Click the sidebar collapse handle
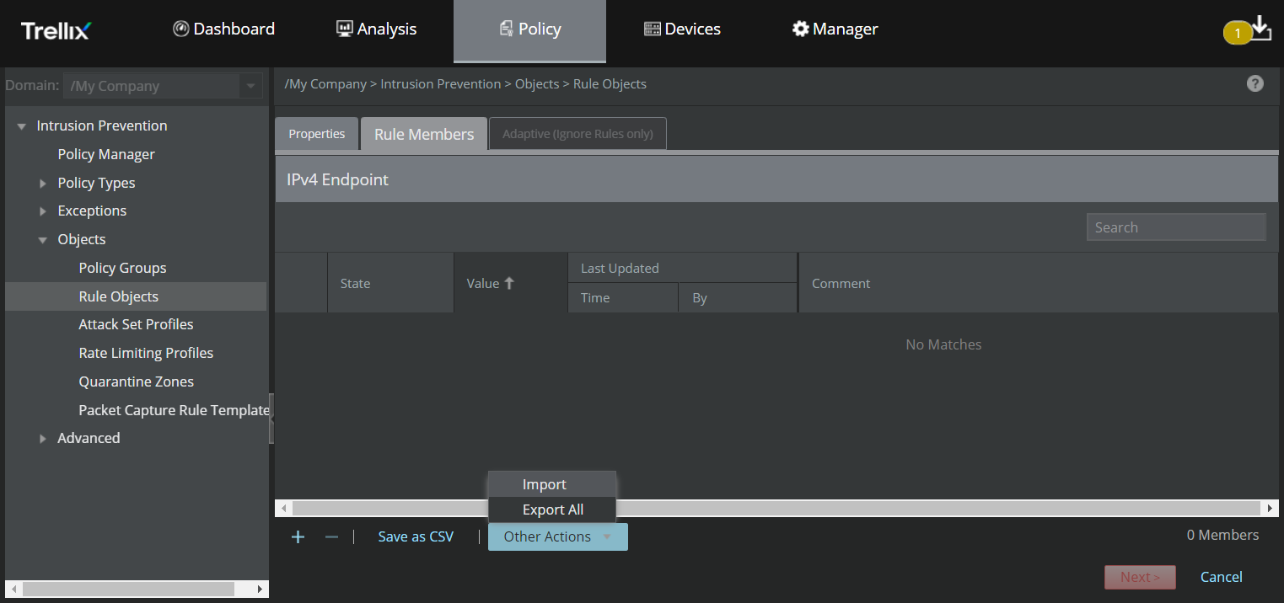Screen dimensions: 1284x603 [271, 419]
